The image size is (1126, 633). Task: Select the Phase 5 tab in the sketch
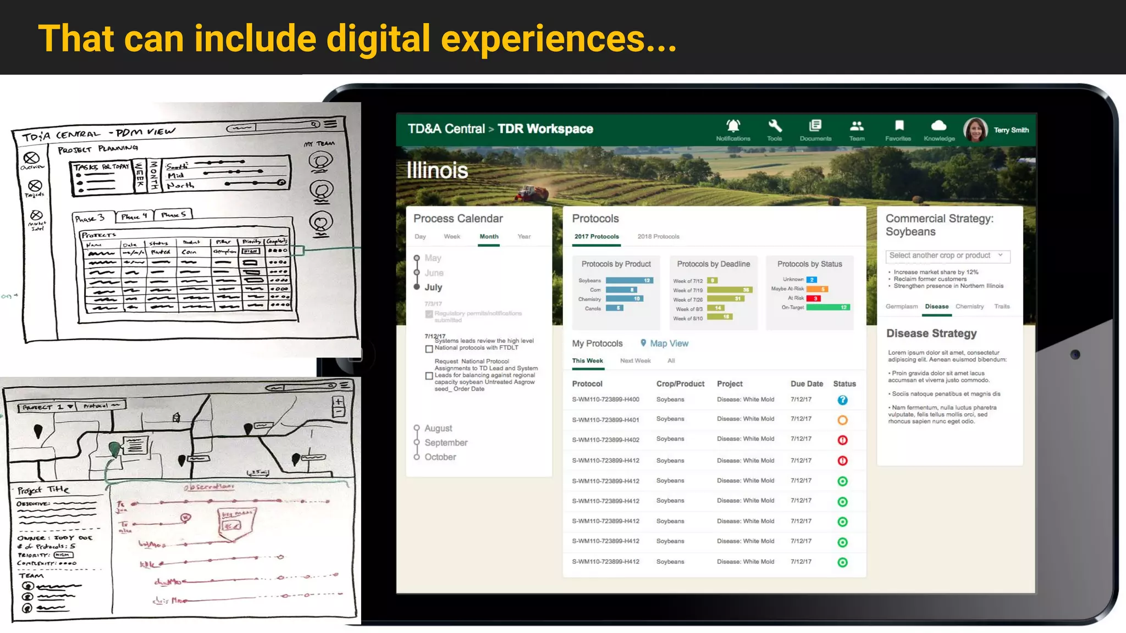click(173, 215)
